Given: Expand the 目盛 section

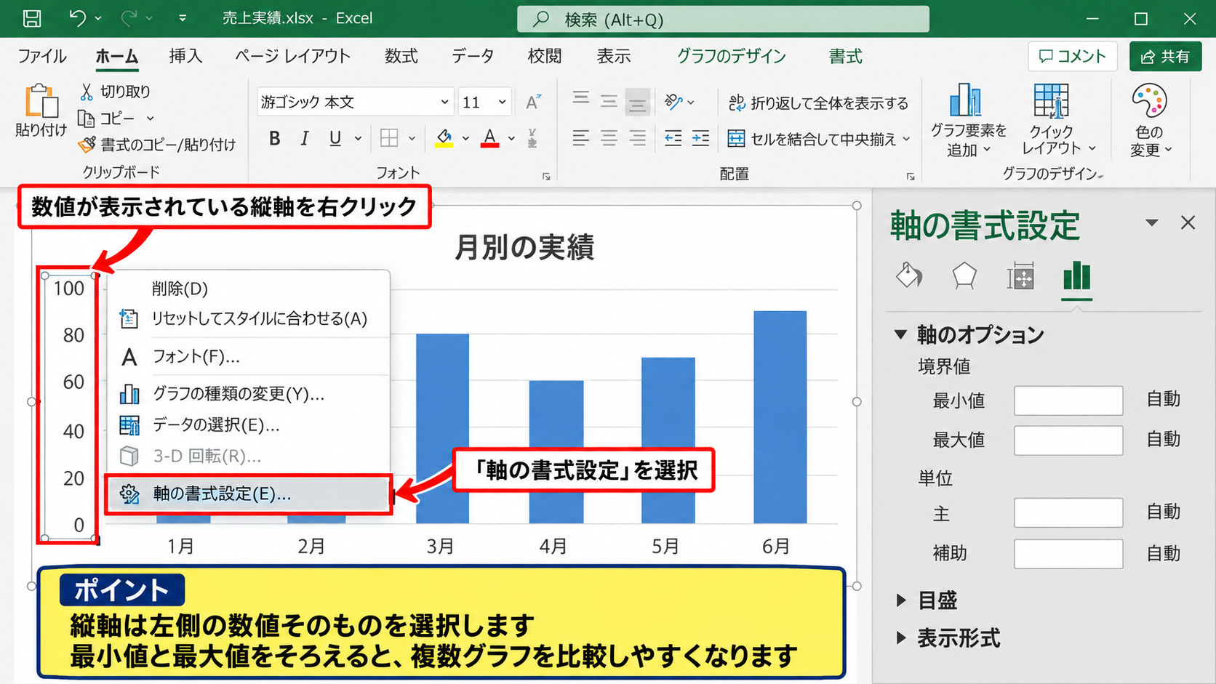Looking at the screenshot, I should [x=901, y=600].
